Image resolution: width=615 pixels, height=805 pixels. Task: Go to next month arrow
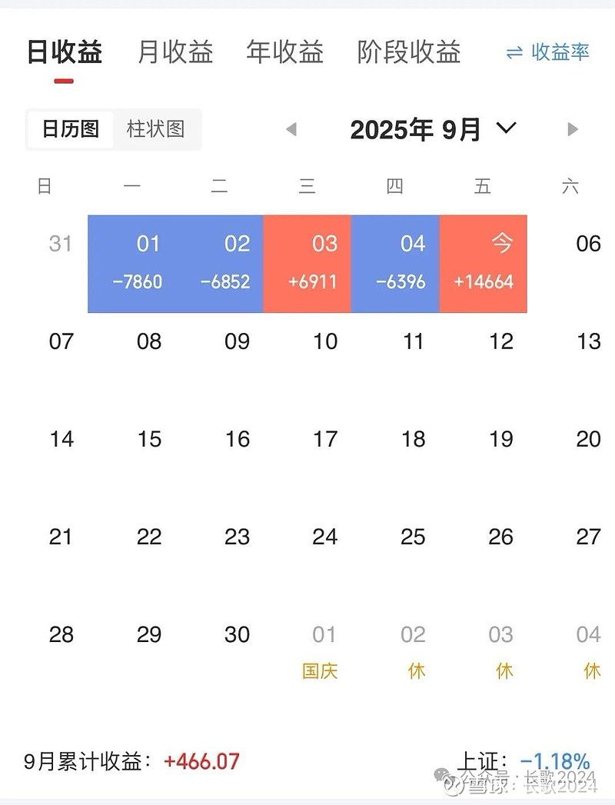pos(572,129)
